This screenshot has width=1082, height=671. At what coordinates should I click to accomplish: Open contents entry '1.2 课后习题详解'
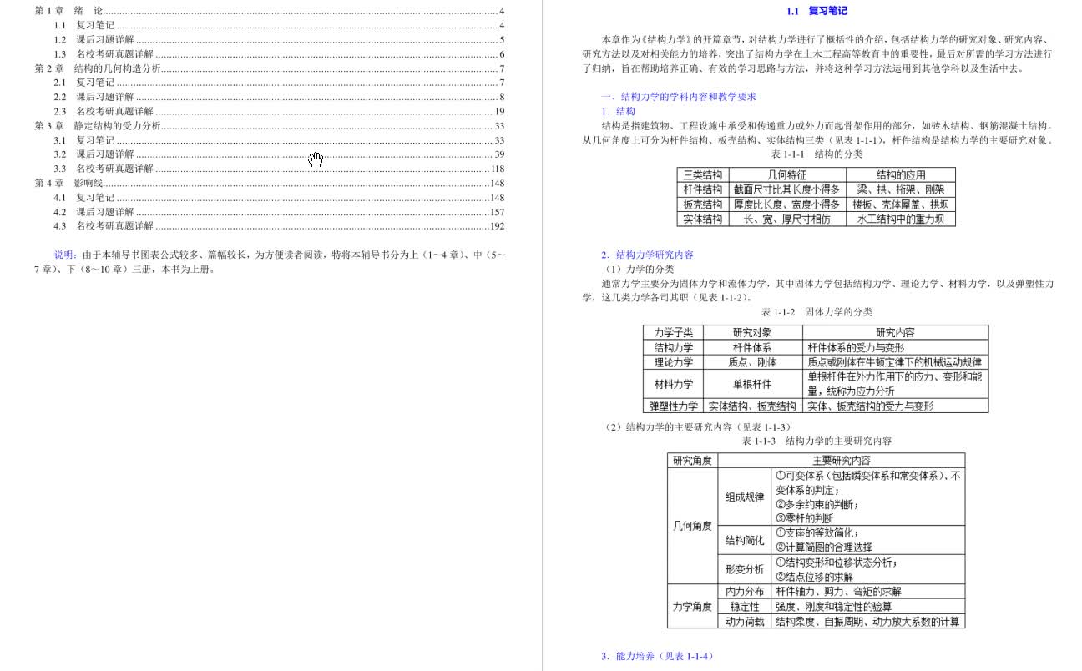tap(279, 39)
